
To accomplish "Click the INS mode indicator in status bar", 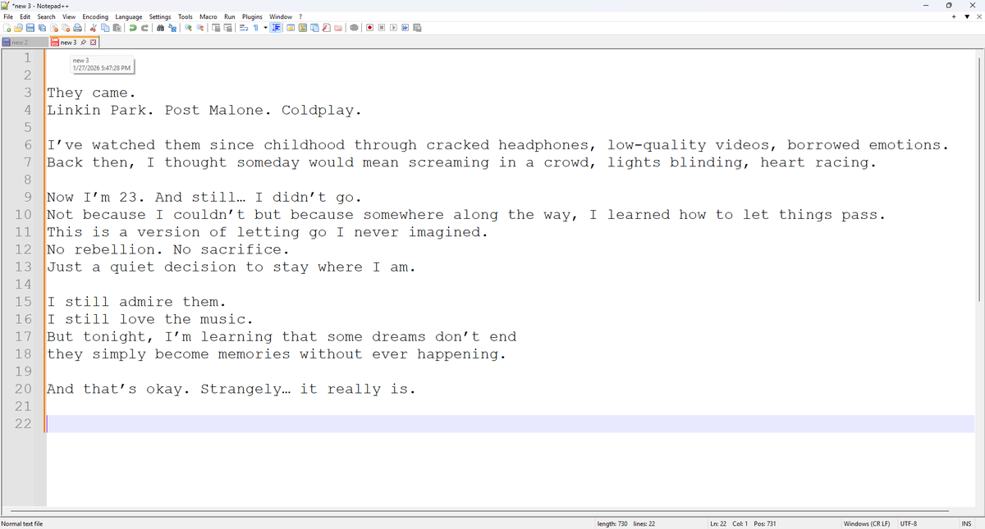I will coord(966,523).
